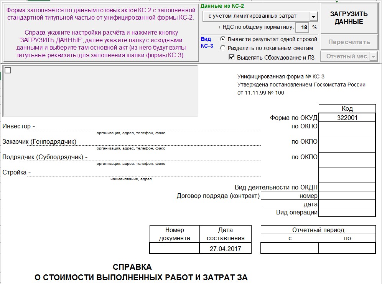This screenshot has height=284, width=382.
Task: Open the Отчетный мес. dropdown
Action: tap(349, 56)
